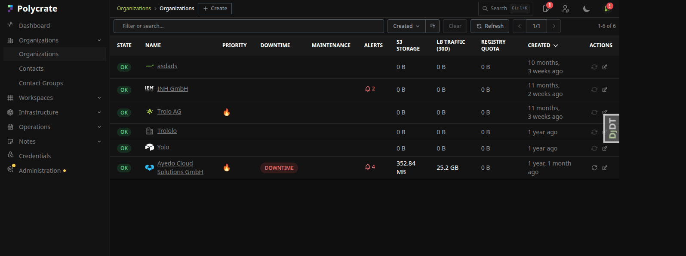Click the edit icon in the asdads row

pos(605,67)
